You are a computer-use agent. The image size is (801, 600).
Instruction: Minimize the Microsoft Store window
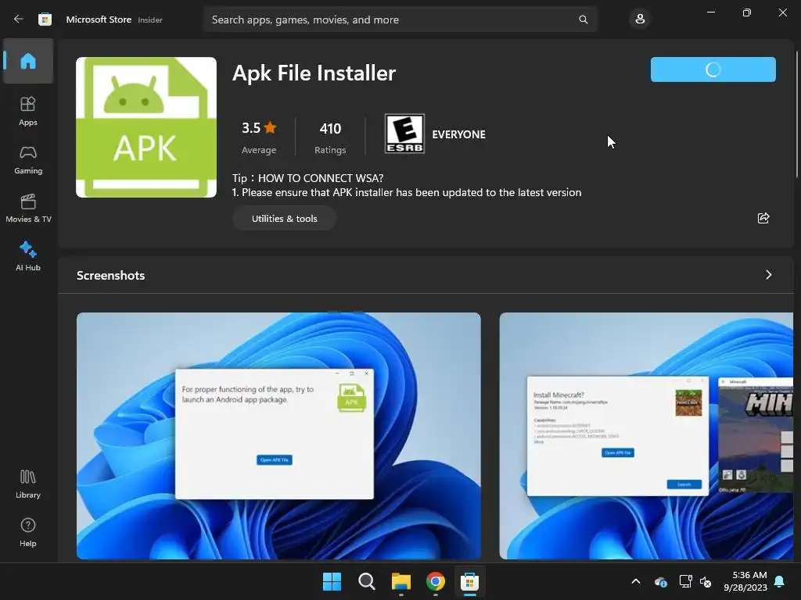tap(711, 12)
